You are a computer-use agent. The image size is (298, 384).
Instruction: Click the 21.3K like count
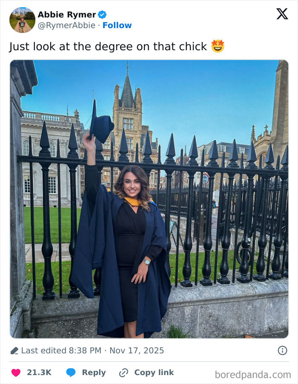[x=40, y=373]
